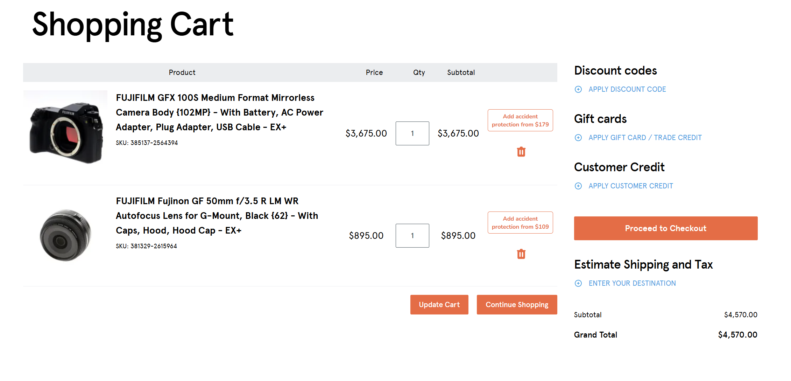Expand the Apply Discount Code section
Image resolution: width=791 pixels, height=381 pixels.
627,89
